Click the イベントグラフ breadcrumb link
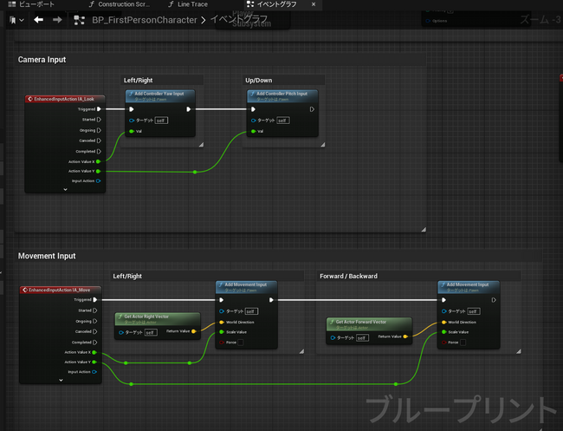563x431 pixels. (x=237, y=19)
